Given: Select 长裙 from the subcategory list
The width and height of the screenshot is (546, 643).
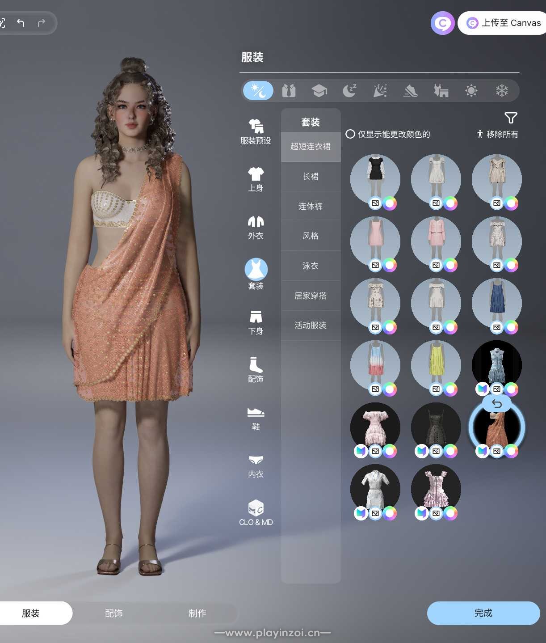Looking at the screenshot, I should (x=311, y=176).
